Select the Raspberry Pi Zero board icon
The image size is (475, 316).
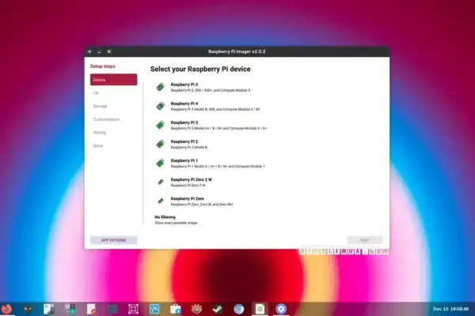coord(161,201)
